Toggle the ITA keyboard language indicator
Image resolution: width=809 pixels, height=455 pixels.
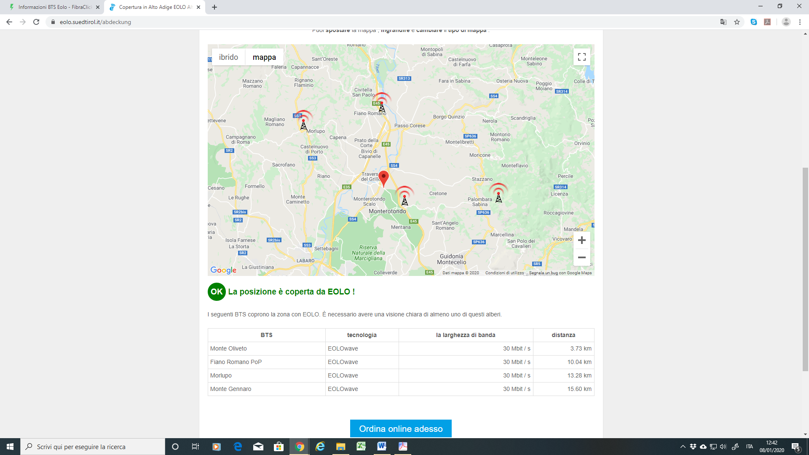click(x=750, y=447)
